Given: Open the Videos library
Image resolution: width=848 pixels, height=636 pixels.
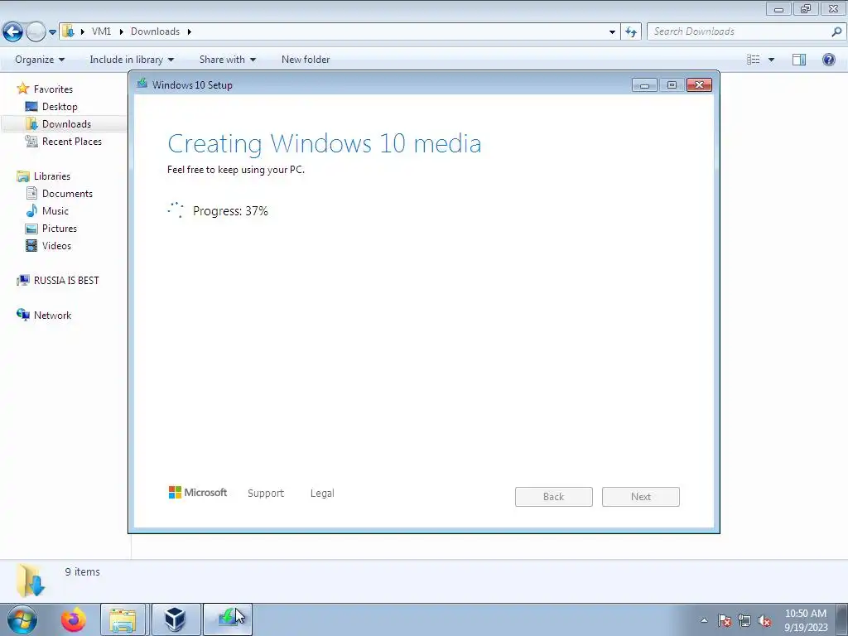Looking at the screenshot, I should (x=57, y=245).
